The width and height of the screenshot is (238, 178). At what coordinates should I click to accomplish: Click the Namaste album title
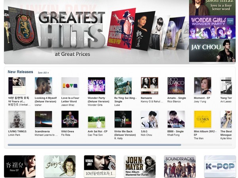(146, 98)
